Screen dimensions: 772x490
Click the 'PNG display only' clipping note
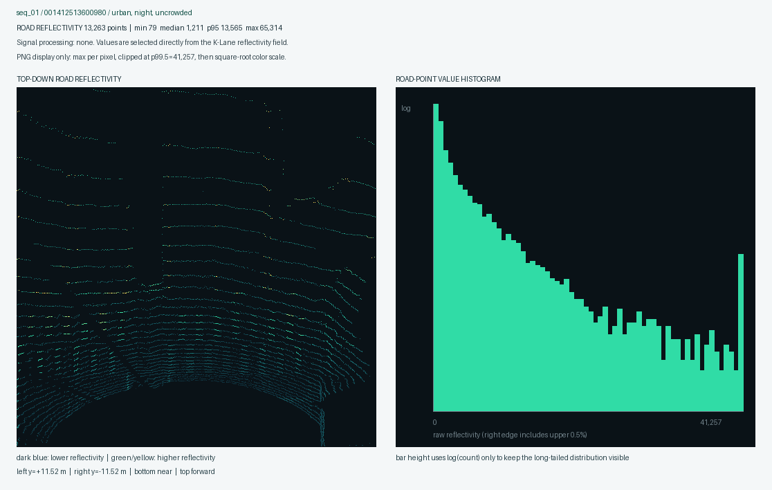151,57
